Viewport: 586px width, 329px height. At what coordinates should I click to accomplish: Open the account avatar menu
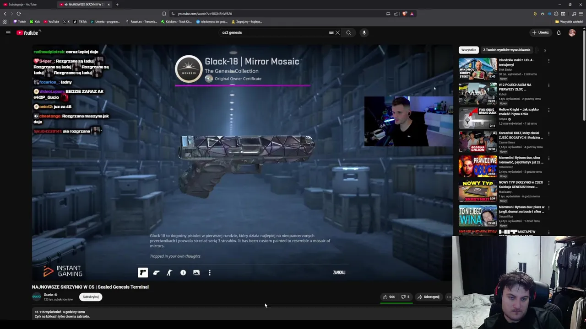point(572,32)
